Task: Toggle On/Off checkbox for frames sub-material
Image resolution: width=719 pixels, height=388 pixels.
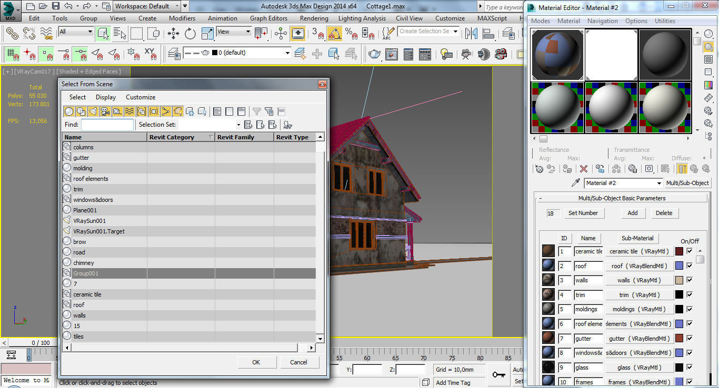Action: (x=690, y=382)
